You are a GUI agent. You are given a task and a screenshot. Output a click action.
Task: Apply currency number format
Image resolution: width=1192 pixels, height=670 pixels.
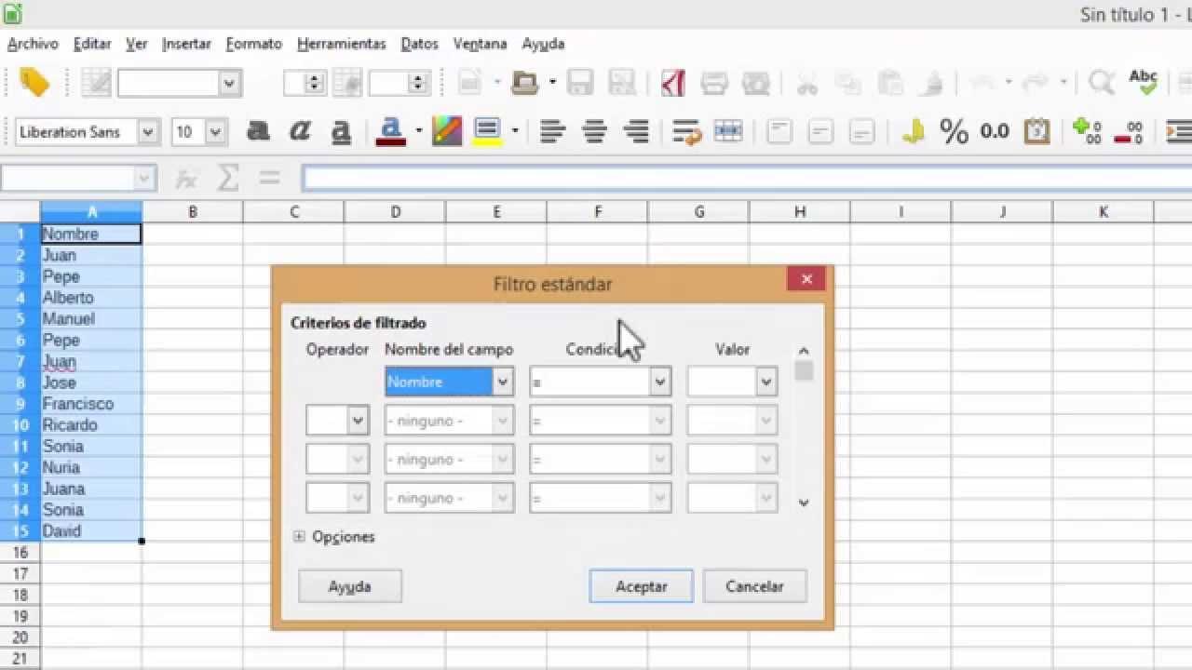point(913,131)
